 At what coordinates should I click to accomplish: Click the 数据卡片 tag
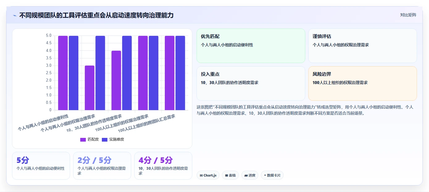[x=272, y=175]
